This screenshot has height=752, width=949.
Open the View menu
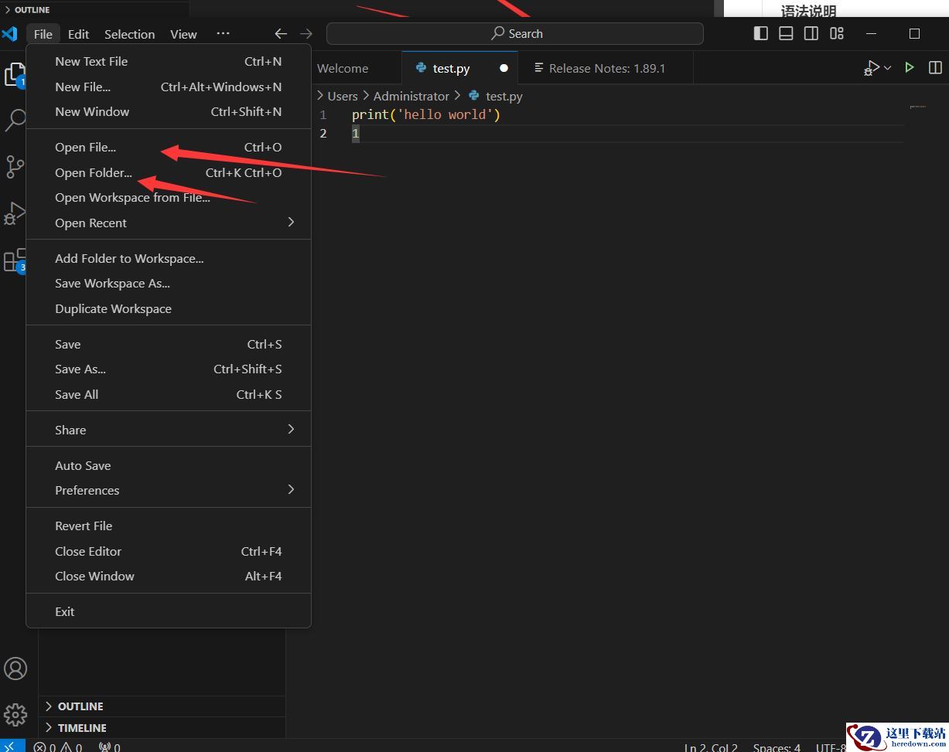pos(183,34)
